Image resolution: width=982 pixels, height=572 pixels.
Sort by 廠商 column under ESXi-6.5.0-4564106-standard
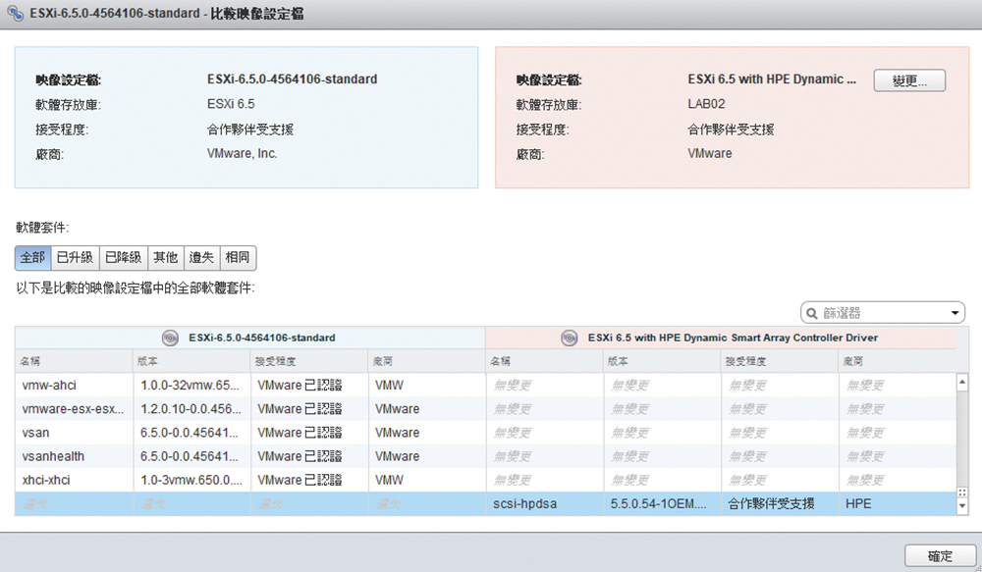tap(427, 361)
